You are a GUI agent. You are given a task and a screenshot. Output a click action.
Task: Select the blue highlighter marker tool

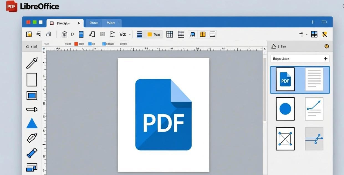pos(32,153)
